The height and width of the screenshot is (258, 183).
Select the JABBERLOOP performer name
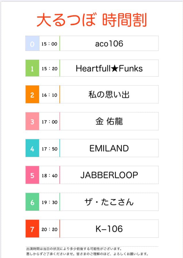[109, 175]
